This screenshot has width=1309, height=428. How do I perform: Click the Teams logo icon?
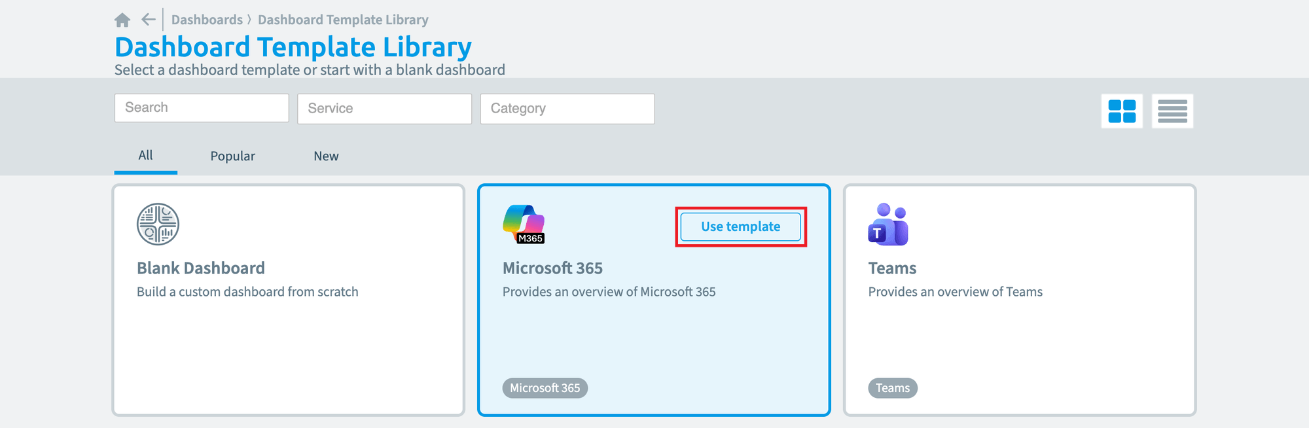888,224
